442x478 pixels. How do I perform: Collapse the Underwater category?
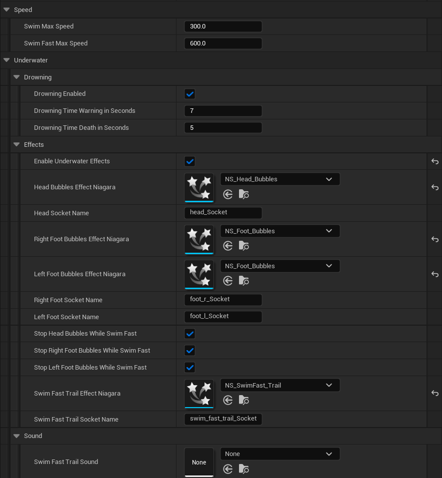(x=6, y=60)
